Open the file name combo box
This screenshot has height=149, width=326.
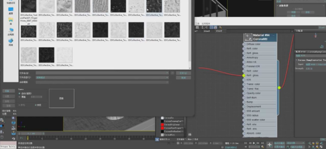tap(102, 73)
